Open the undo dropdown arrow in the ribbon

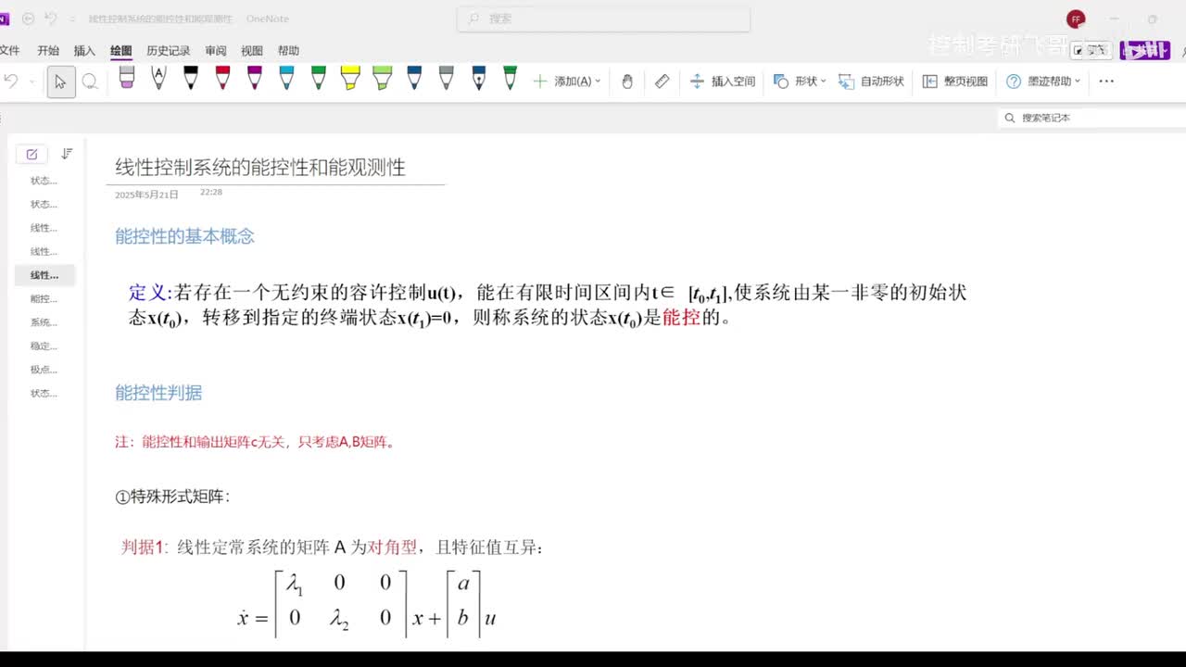[32, 82]
